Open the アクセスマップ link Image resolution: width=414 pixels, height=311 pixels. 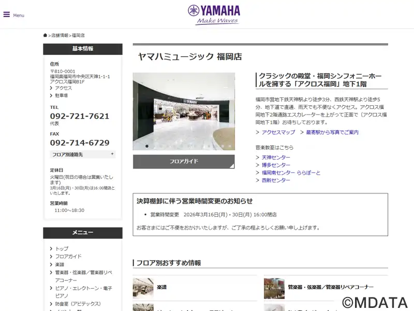pyautogui.click(x=278, y=133)
